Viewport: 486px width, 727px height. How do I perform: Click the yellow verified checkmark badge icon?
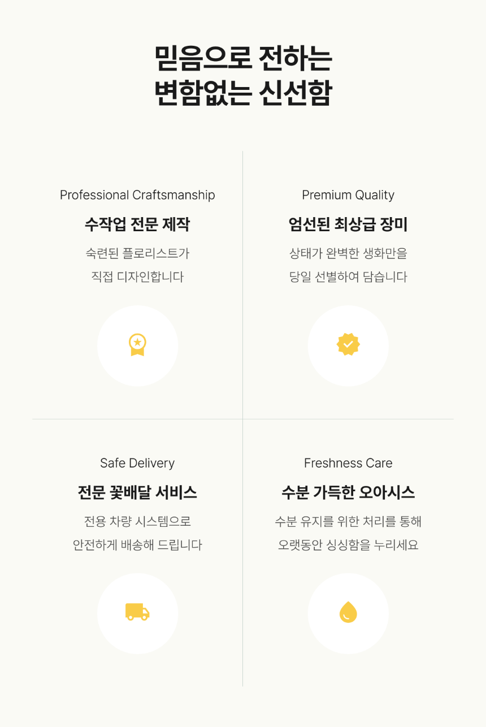[348, 344]
